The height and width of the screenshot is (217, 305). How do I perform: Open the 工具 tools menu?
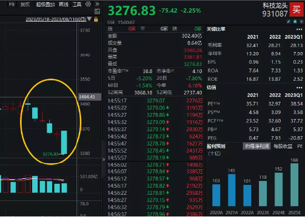[77, 4]
